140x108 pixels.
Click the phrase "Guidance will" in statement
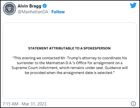(116, 68)
